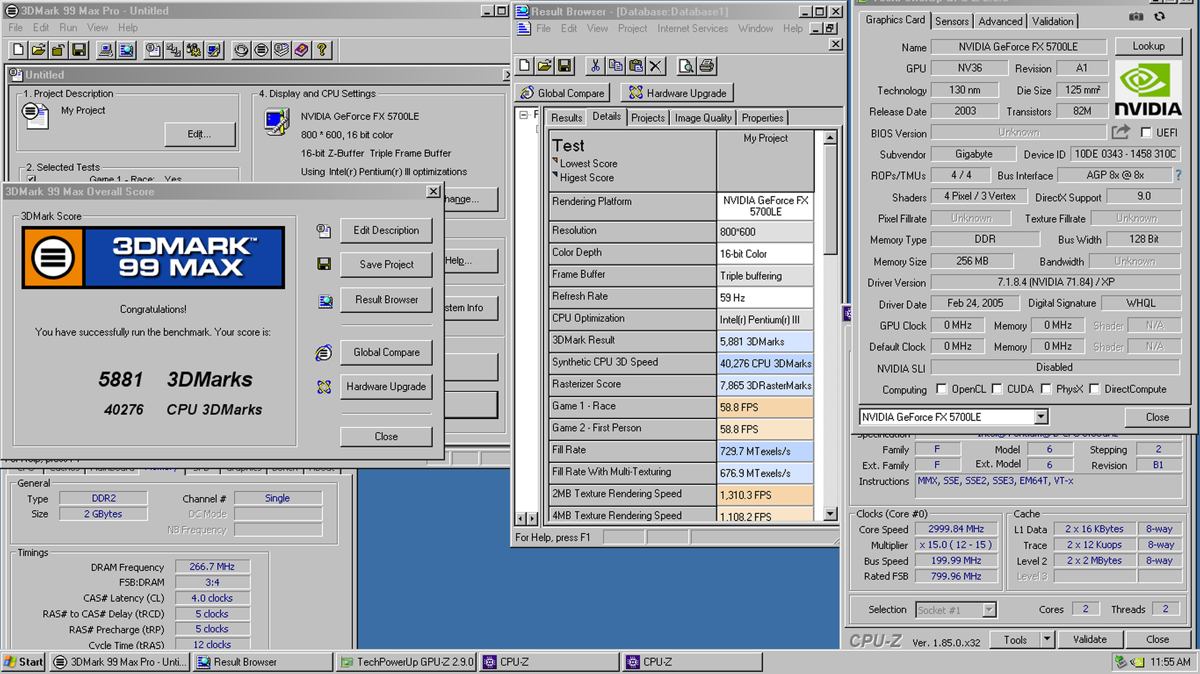Switch to Image Quality tab
The width and height of the screenshot is (1200, 674).
click(x=702, y=118)
